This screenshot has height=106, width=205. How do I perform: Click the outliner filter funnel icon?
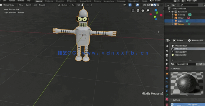tap(204, 5)
